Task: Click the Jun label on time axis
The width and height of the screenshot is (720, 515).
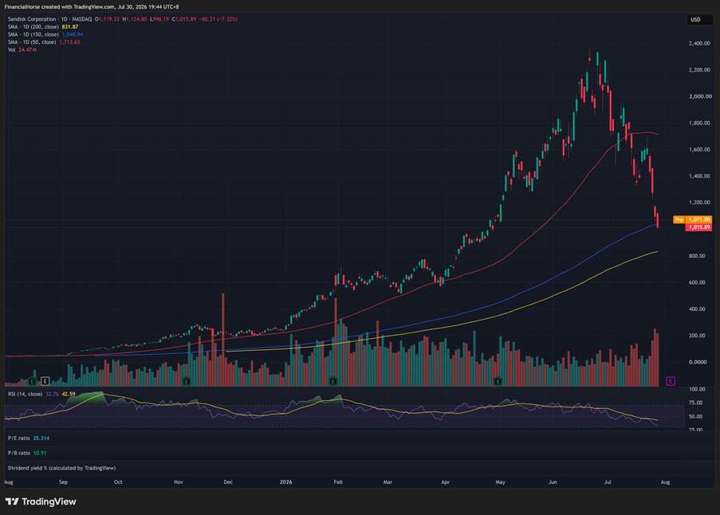Action: (553, 482)
